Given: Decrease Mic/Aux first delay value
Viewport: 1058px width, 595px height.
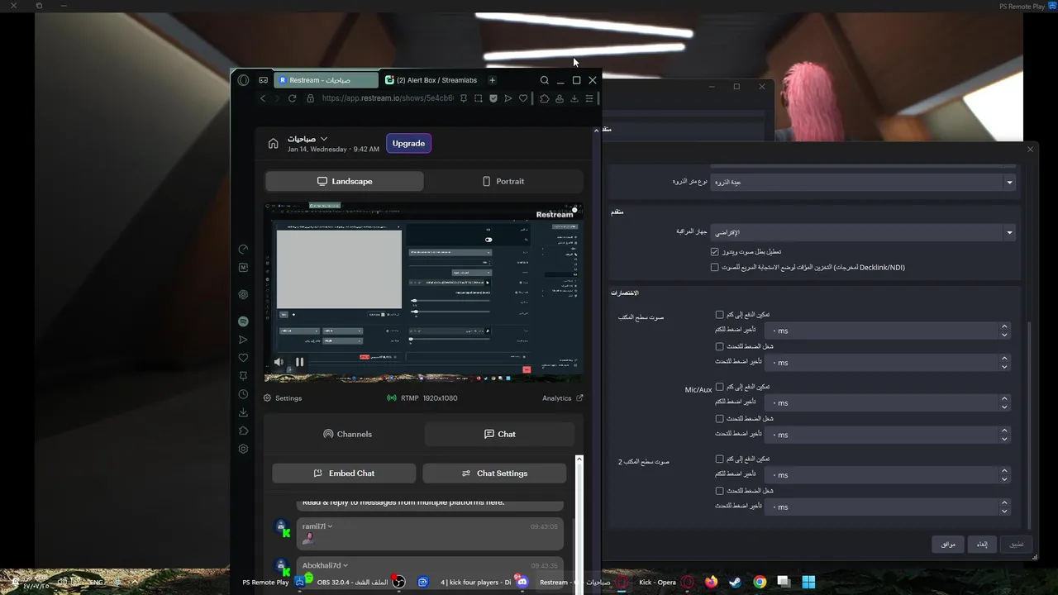Looking at the screenshot, I should click(1004, 407).
